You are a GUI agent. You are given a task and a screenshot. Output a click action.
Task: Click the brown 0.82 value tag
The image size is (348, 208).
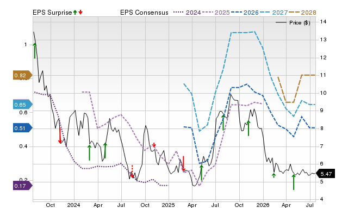pyautogui.click(x=23, y=76)
